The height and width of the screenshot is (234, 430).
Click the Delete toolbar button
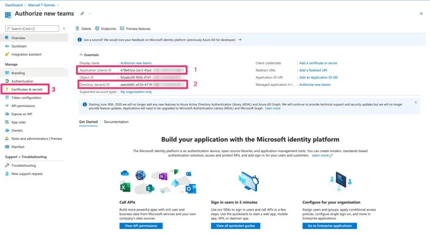(x=83, y=29)
